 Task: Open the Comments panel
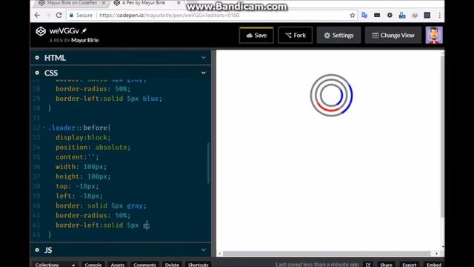(x=145, y=265)
